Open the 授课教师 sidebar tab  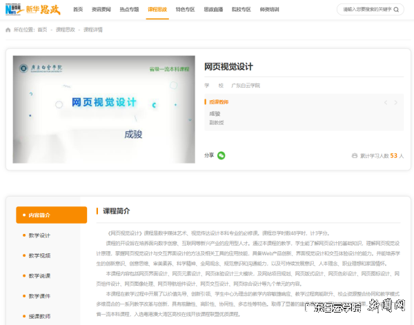click(x=39, y=316)
